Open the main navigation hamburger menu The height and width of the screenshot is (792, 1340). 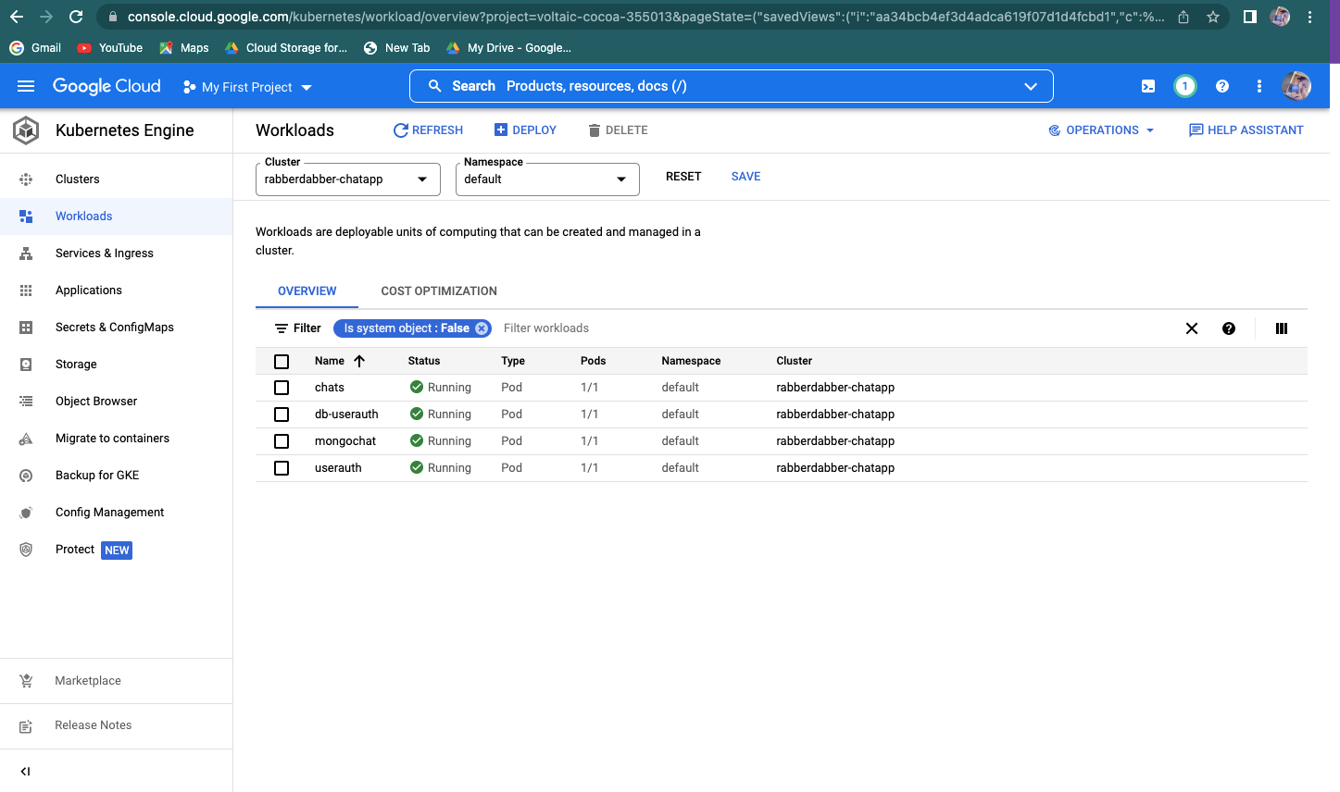[x=26, y=86]
